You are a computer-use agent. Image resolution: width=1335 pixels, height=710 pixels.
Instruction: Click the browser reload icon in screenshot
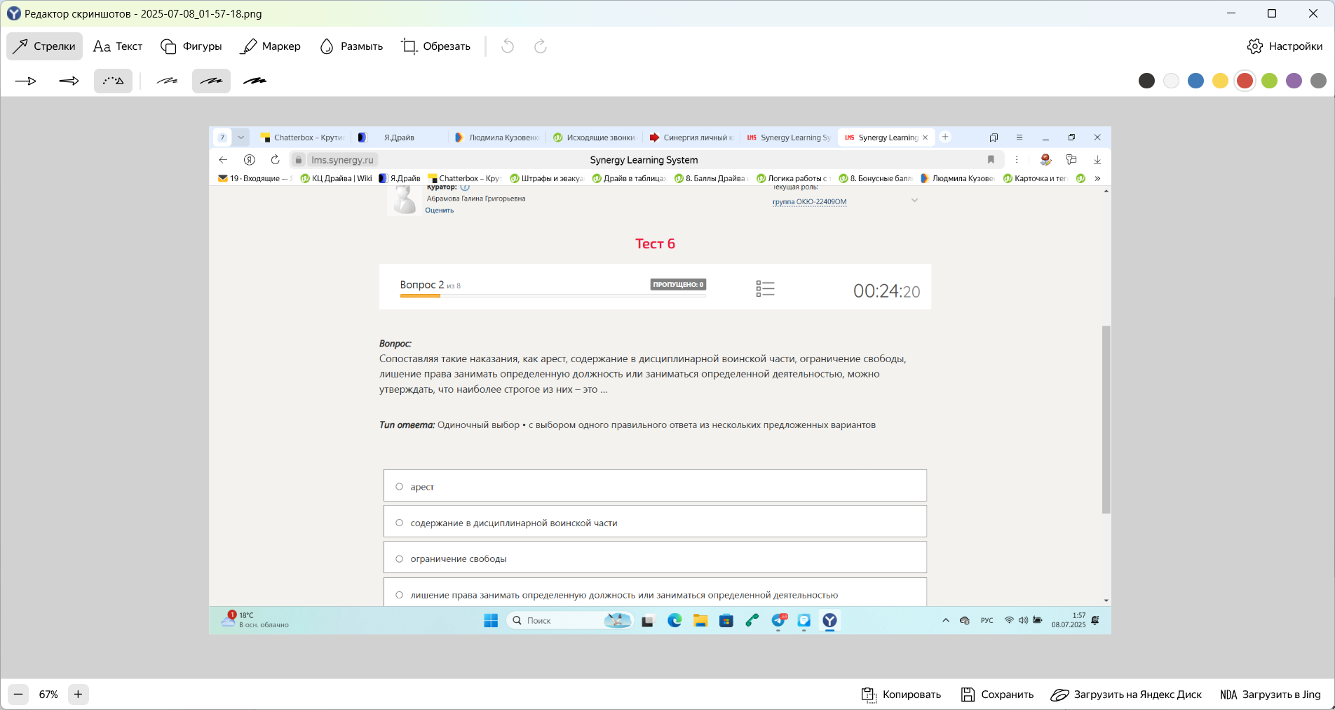(x=275, y=160)
